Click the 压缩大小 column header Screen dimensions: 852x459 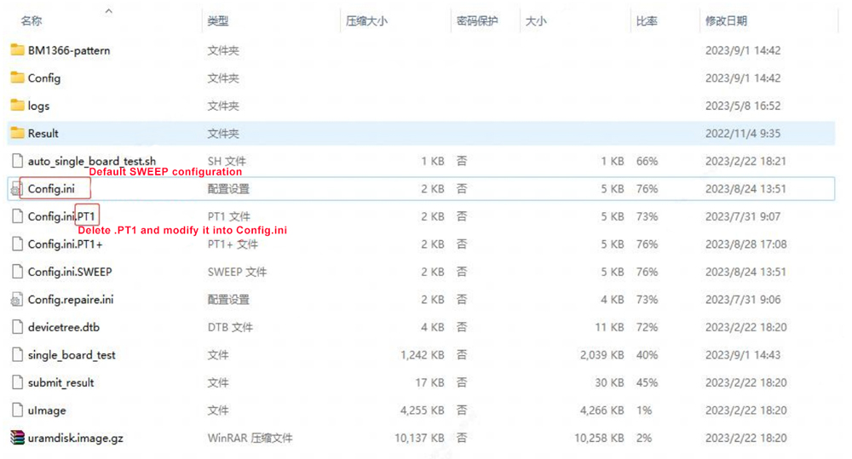(366, 20)
